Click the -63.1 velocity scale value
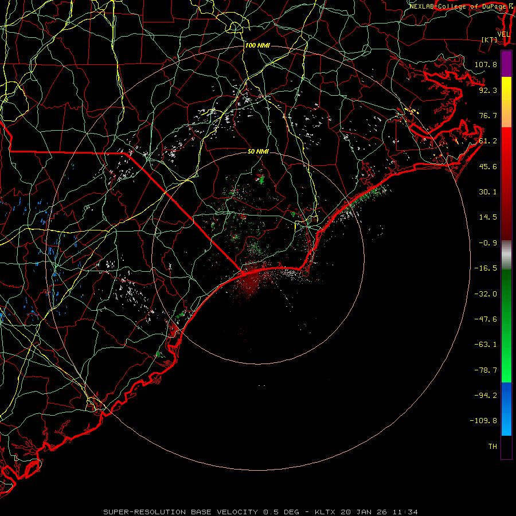The image size is (516, 516). click(486, 345)
